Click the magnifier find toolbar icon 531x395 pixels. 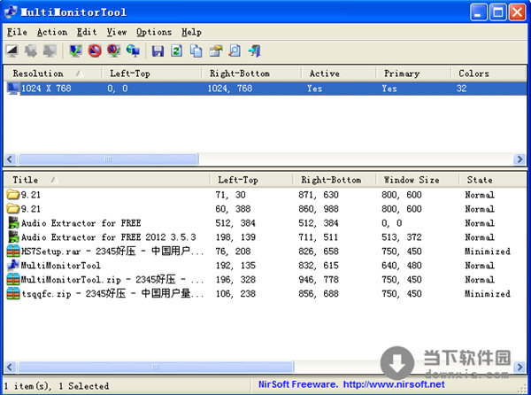coord(235,51)
